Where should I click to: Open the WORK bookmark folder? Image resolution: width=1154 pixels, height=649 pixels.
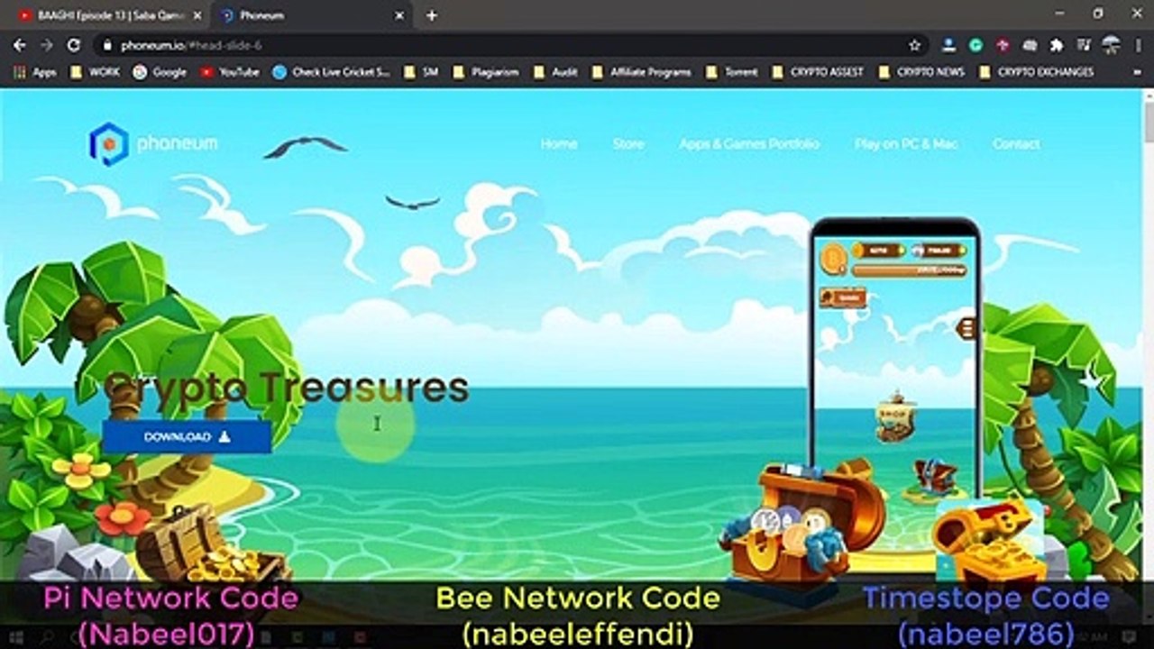click(95, 72)
